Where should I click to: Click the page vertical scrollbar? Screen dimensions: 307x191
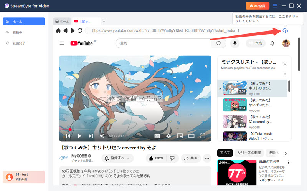point(299,54)
